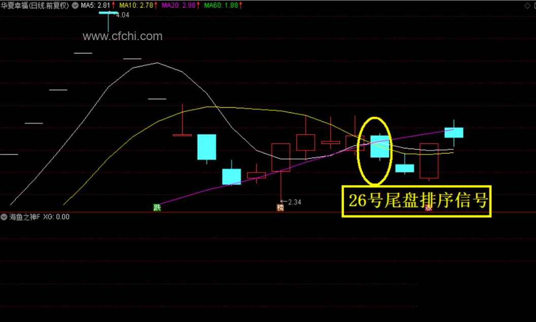Select MA5: 2.81 moving average label

(x=95, y=6)
